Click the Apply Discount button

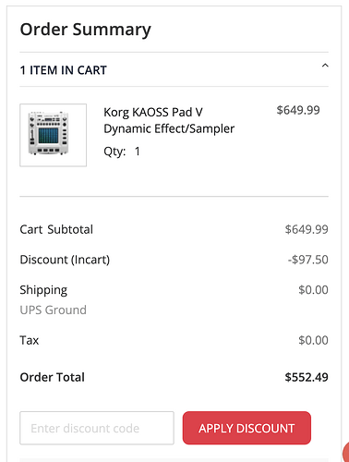[x=247, y=428]
